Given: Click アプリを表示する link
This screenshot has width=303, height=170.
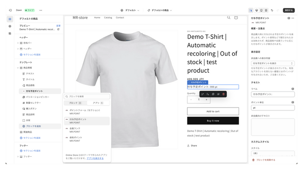Looking at the screenshot, I should [95, 158].
